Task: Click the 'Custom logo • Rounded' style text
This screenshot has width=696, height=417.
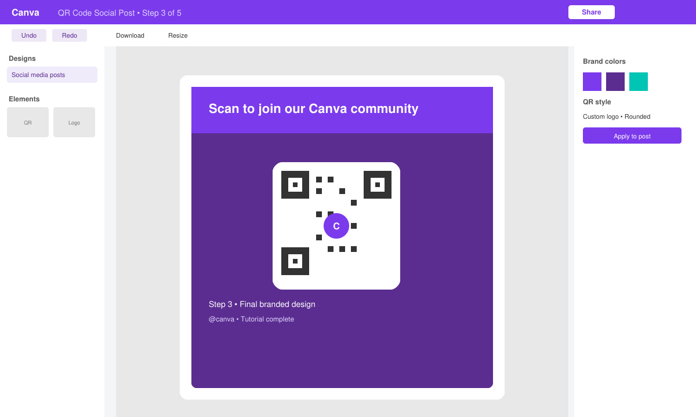Action: 617,116
